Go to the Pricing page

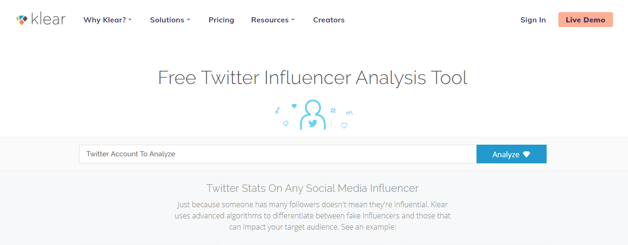[221, 20]
